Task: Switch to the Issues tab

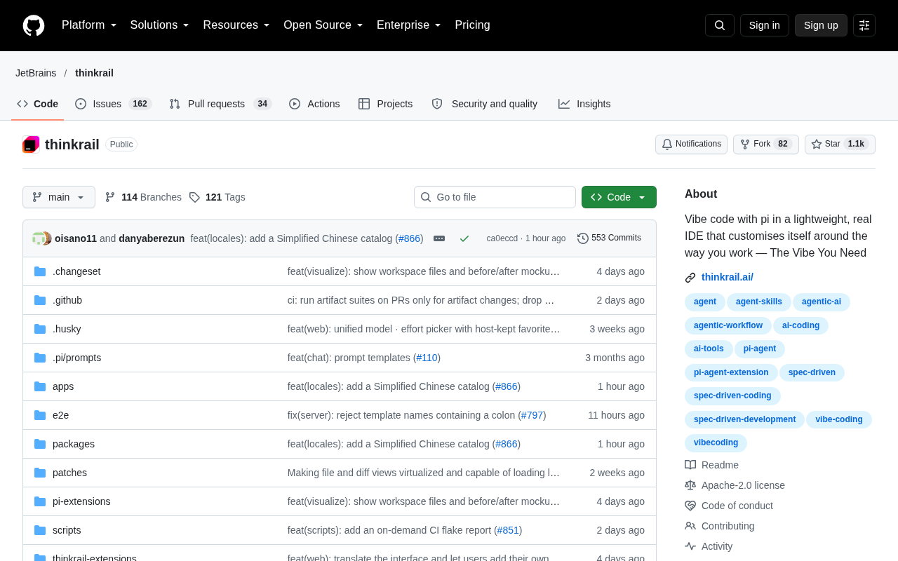Action: coord(113,104)
